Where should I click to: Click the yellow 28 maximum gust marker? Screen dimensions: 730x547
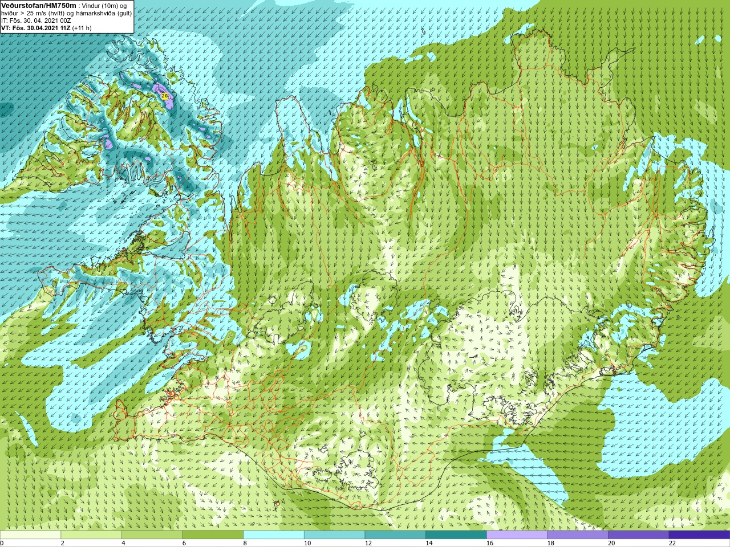[x=165, y=96]
